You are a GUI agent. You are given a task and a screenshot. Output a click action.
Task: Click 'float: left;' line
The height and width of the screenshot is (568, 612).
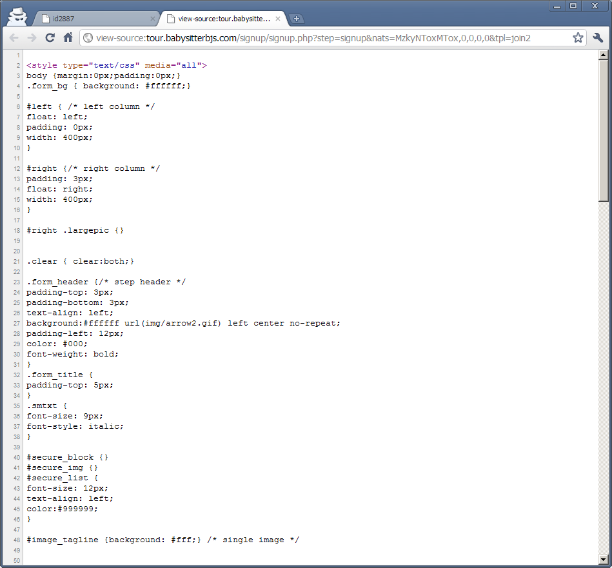57,117
